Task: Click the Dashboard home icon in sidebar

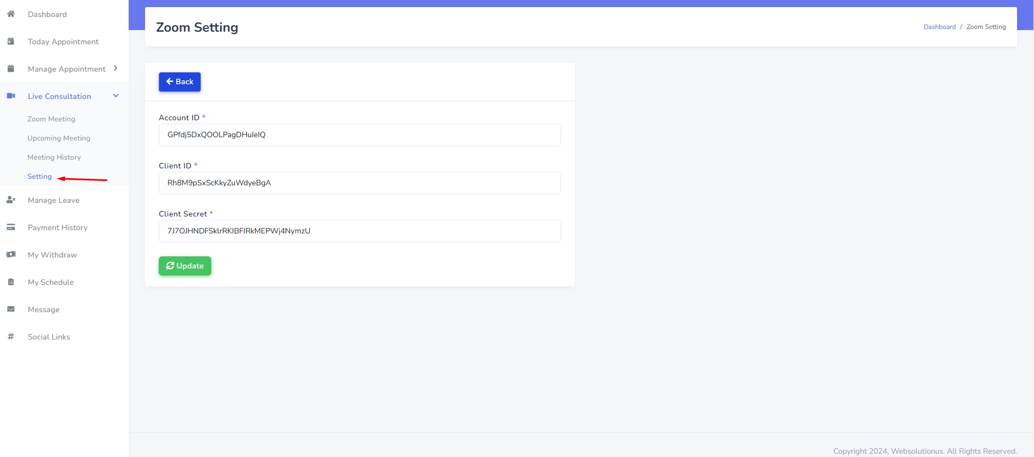Action: tap(10, 14)
